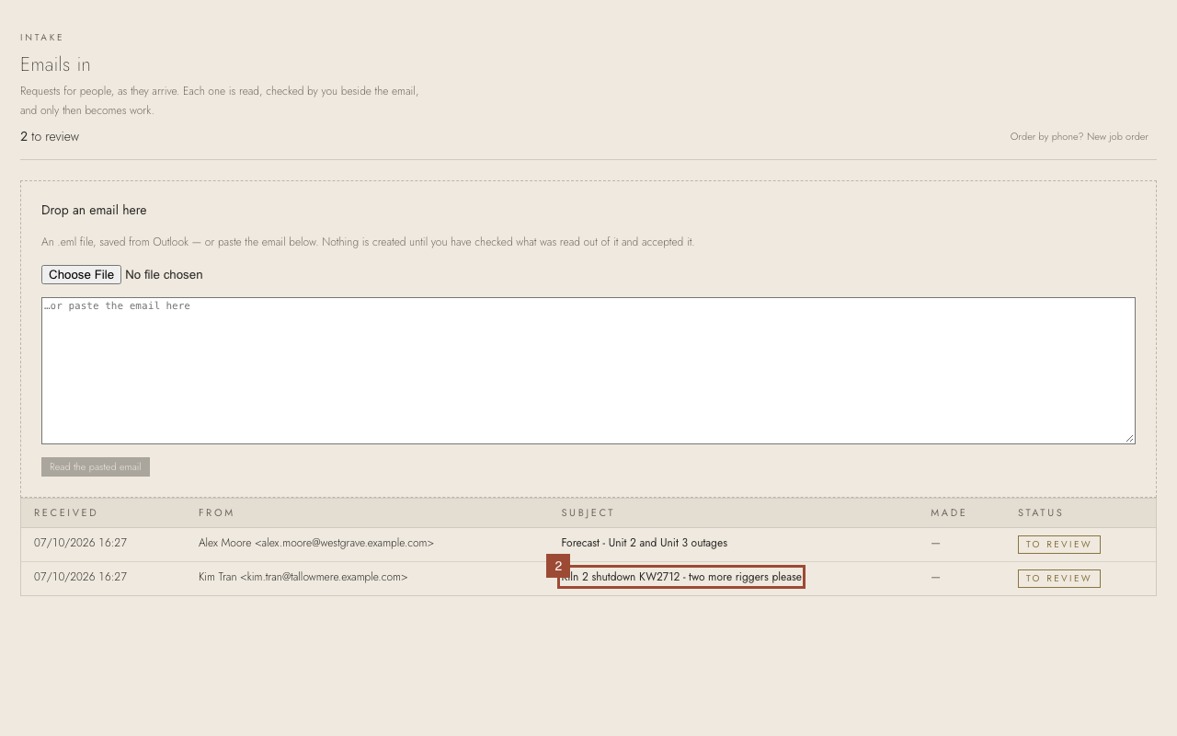Click the SUBJECT column header
1177x736 pixels.
coord(588,512)
